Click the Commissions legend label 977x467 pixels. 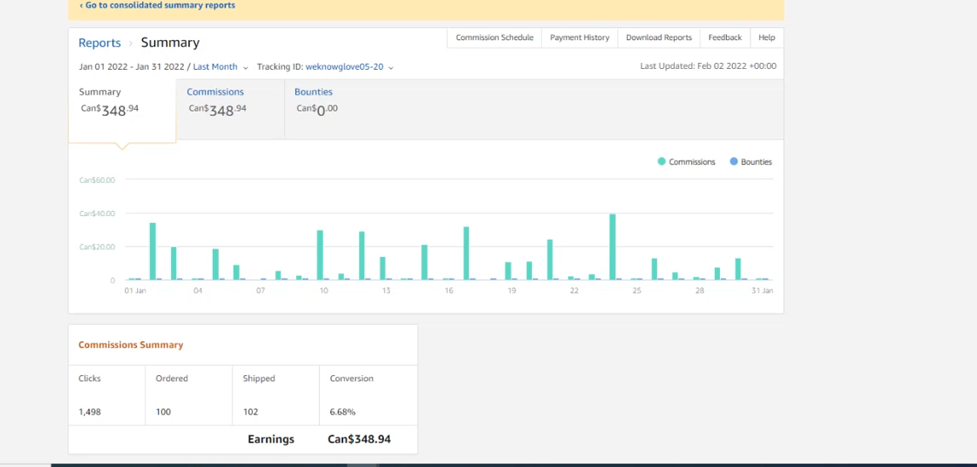tap(692, 162)
